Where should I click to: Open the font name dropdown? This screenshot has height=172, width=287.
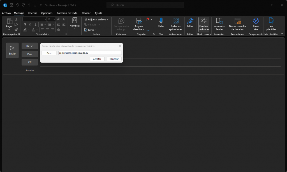click(45, 19)
